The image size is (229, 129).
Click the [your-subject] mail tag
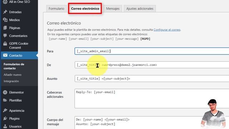click(x=102, y=39)
